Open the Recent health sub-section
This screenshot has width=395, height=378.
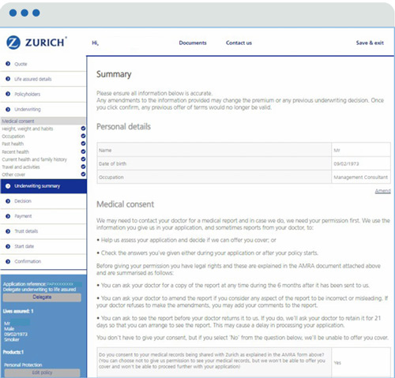click(x=15, y=152)
